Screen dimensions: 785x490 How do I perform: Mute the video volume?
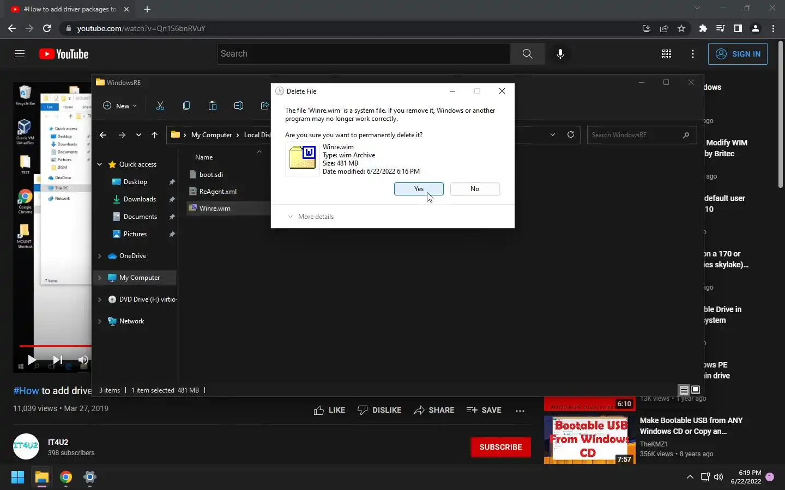click(83, 360)
